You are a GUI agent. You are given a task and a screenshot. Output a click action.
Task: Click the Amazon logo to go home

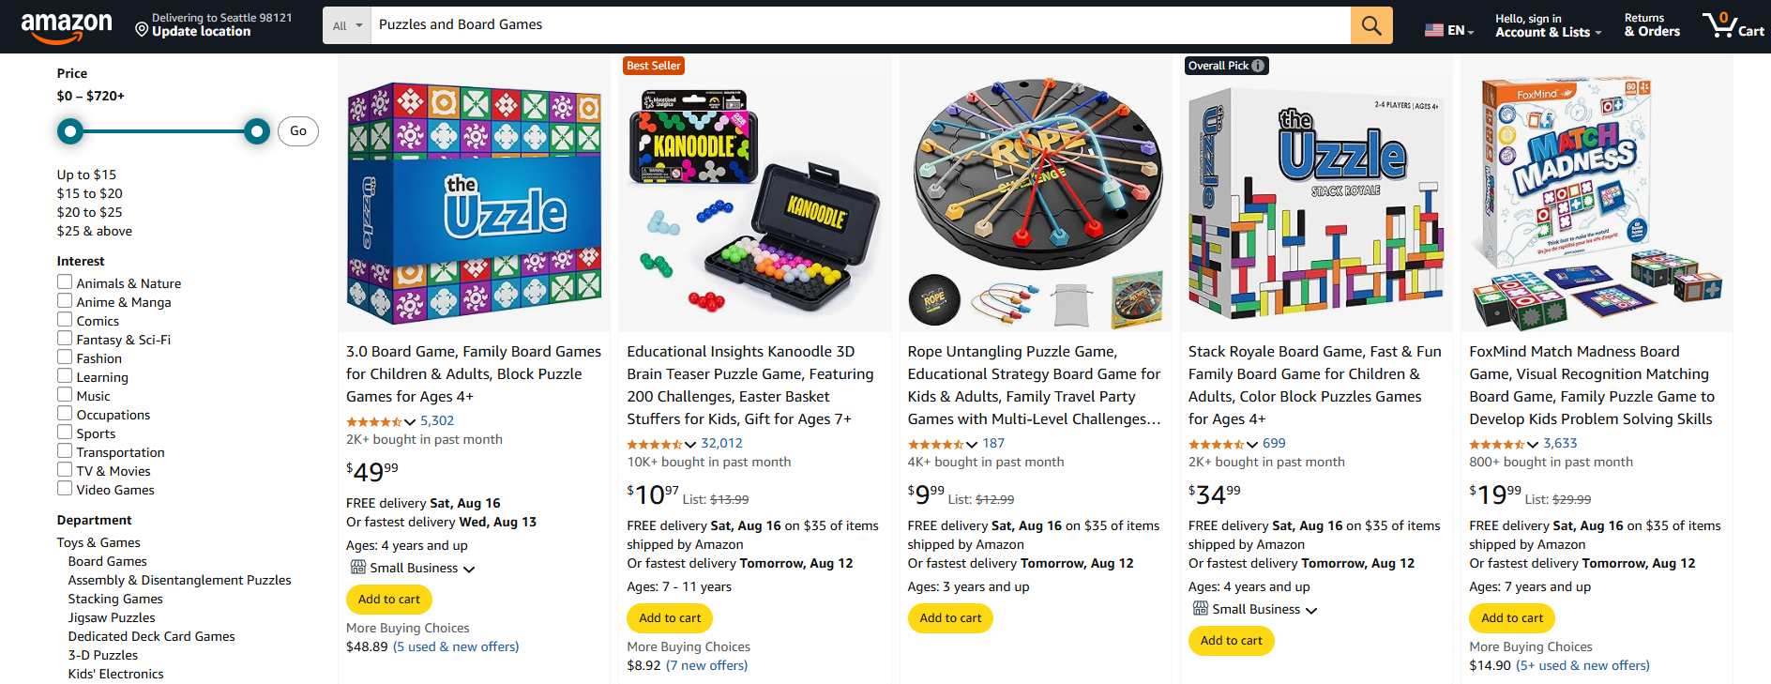[65, 25]
